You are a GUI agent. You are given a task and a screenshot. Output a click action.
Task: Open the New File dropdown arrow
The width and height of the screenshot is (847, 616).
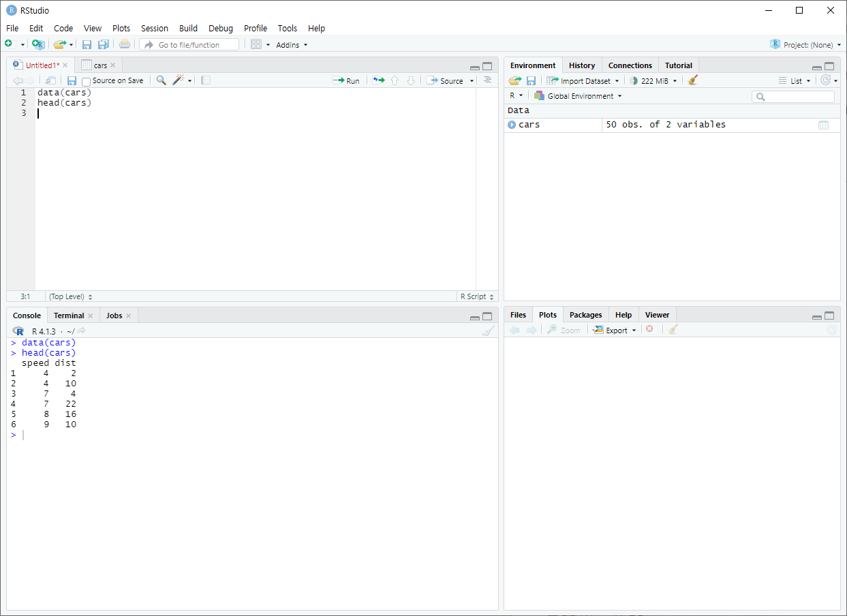click(22, 44)
